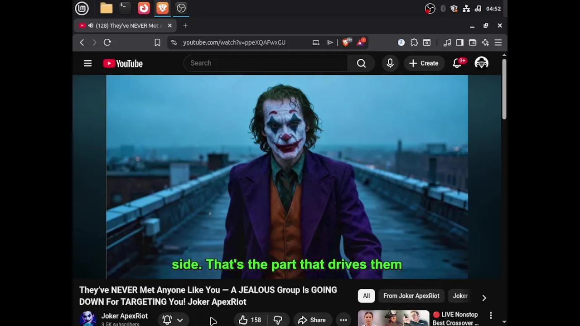Open the sound tray icon

pos(478,9)
